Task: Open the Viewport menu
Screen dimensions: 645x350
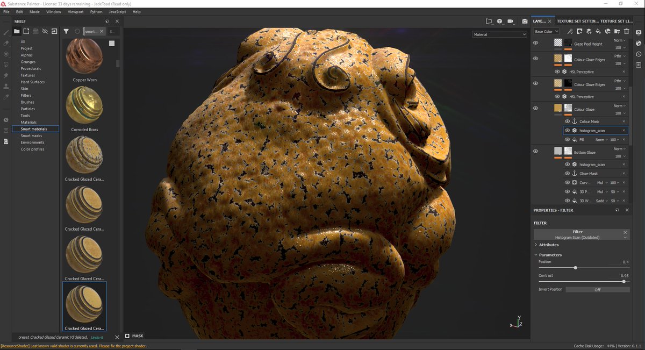Action: 75,11
